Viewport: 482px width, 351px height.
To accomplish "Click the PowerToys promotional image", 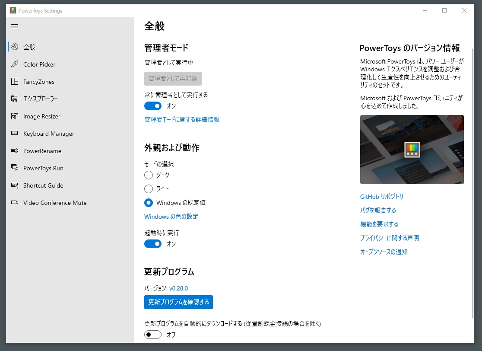I will 412,150.
